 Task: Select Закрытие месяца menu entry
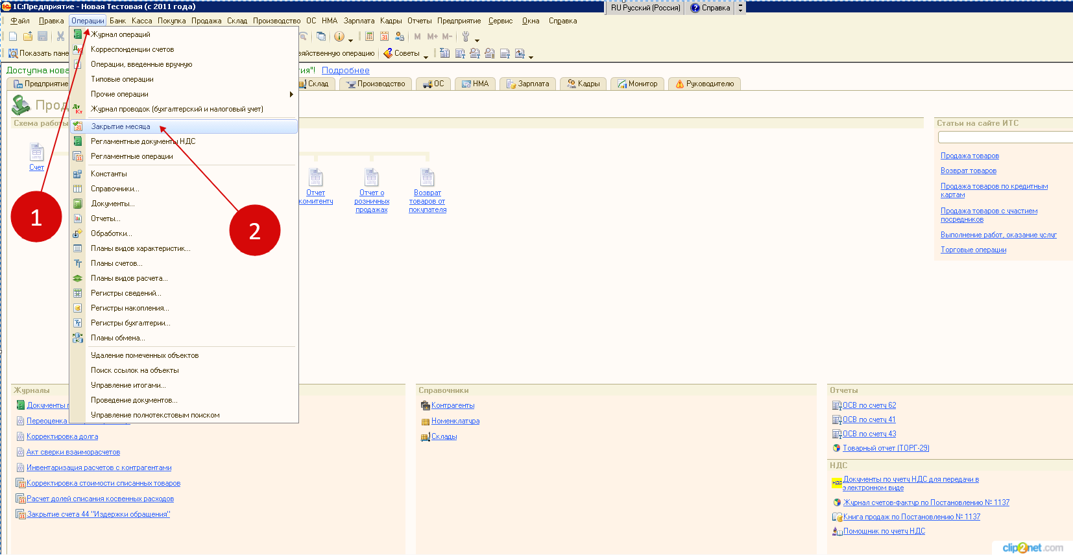(184, 126)
